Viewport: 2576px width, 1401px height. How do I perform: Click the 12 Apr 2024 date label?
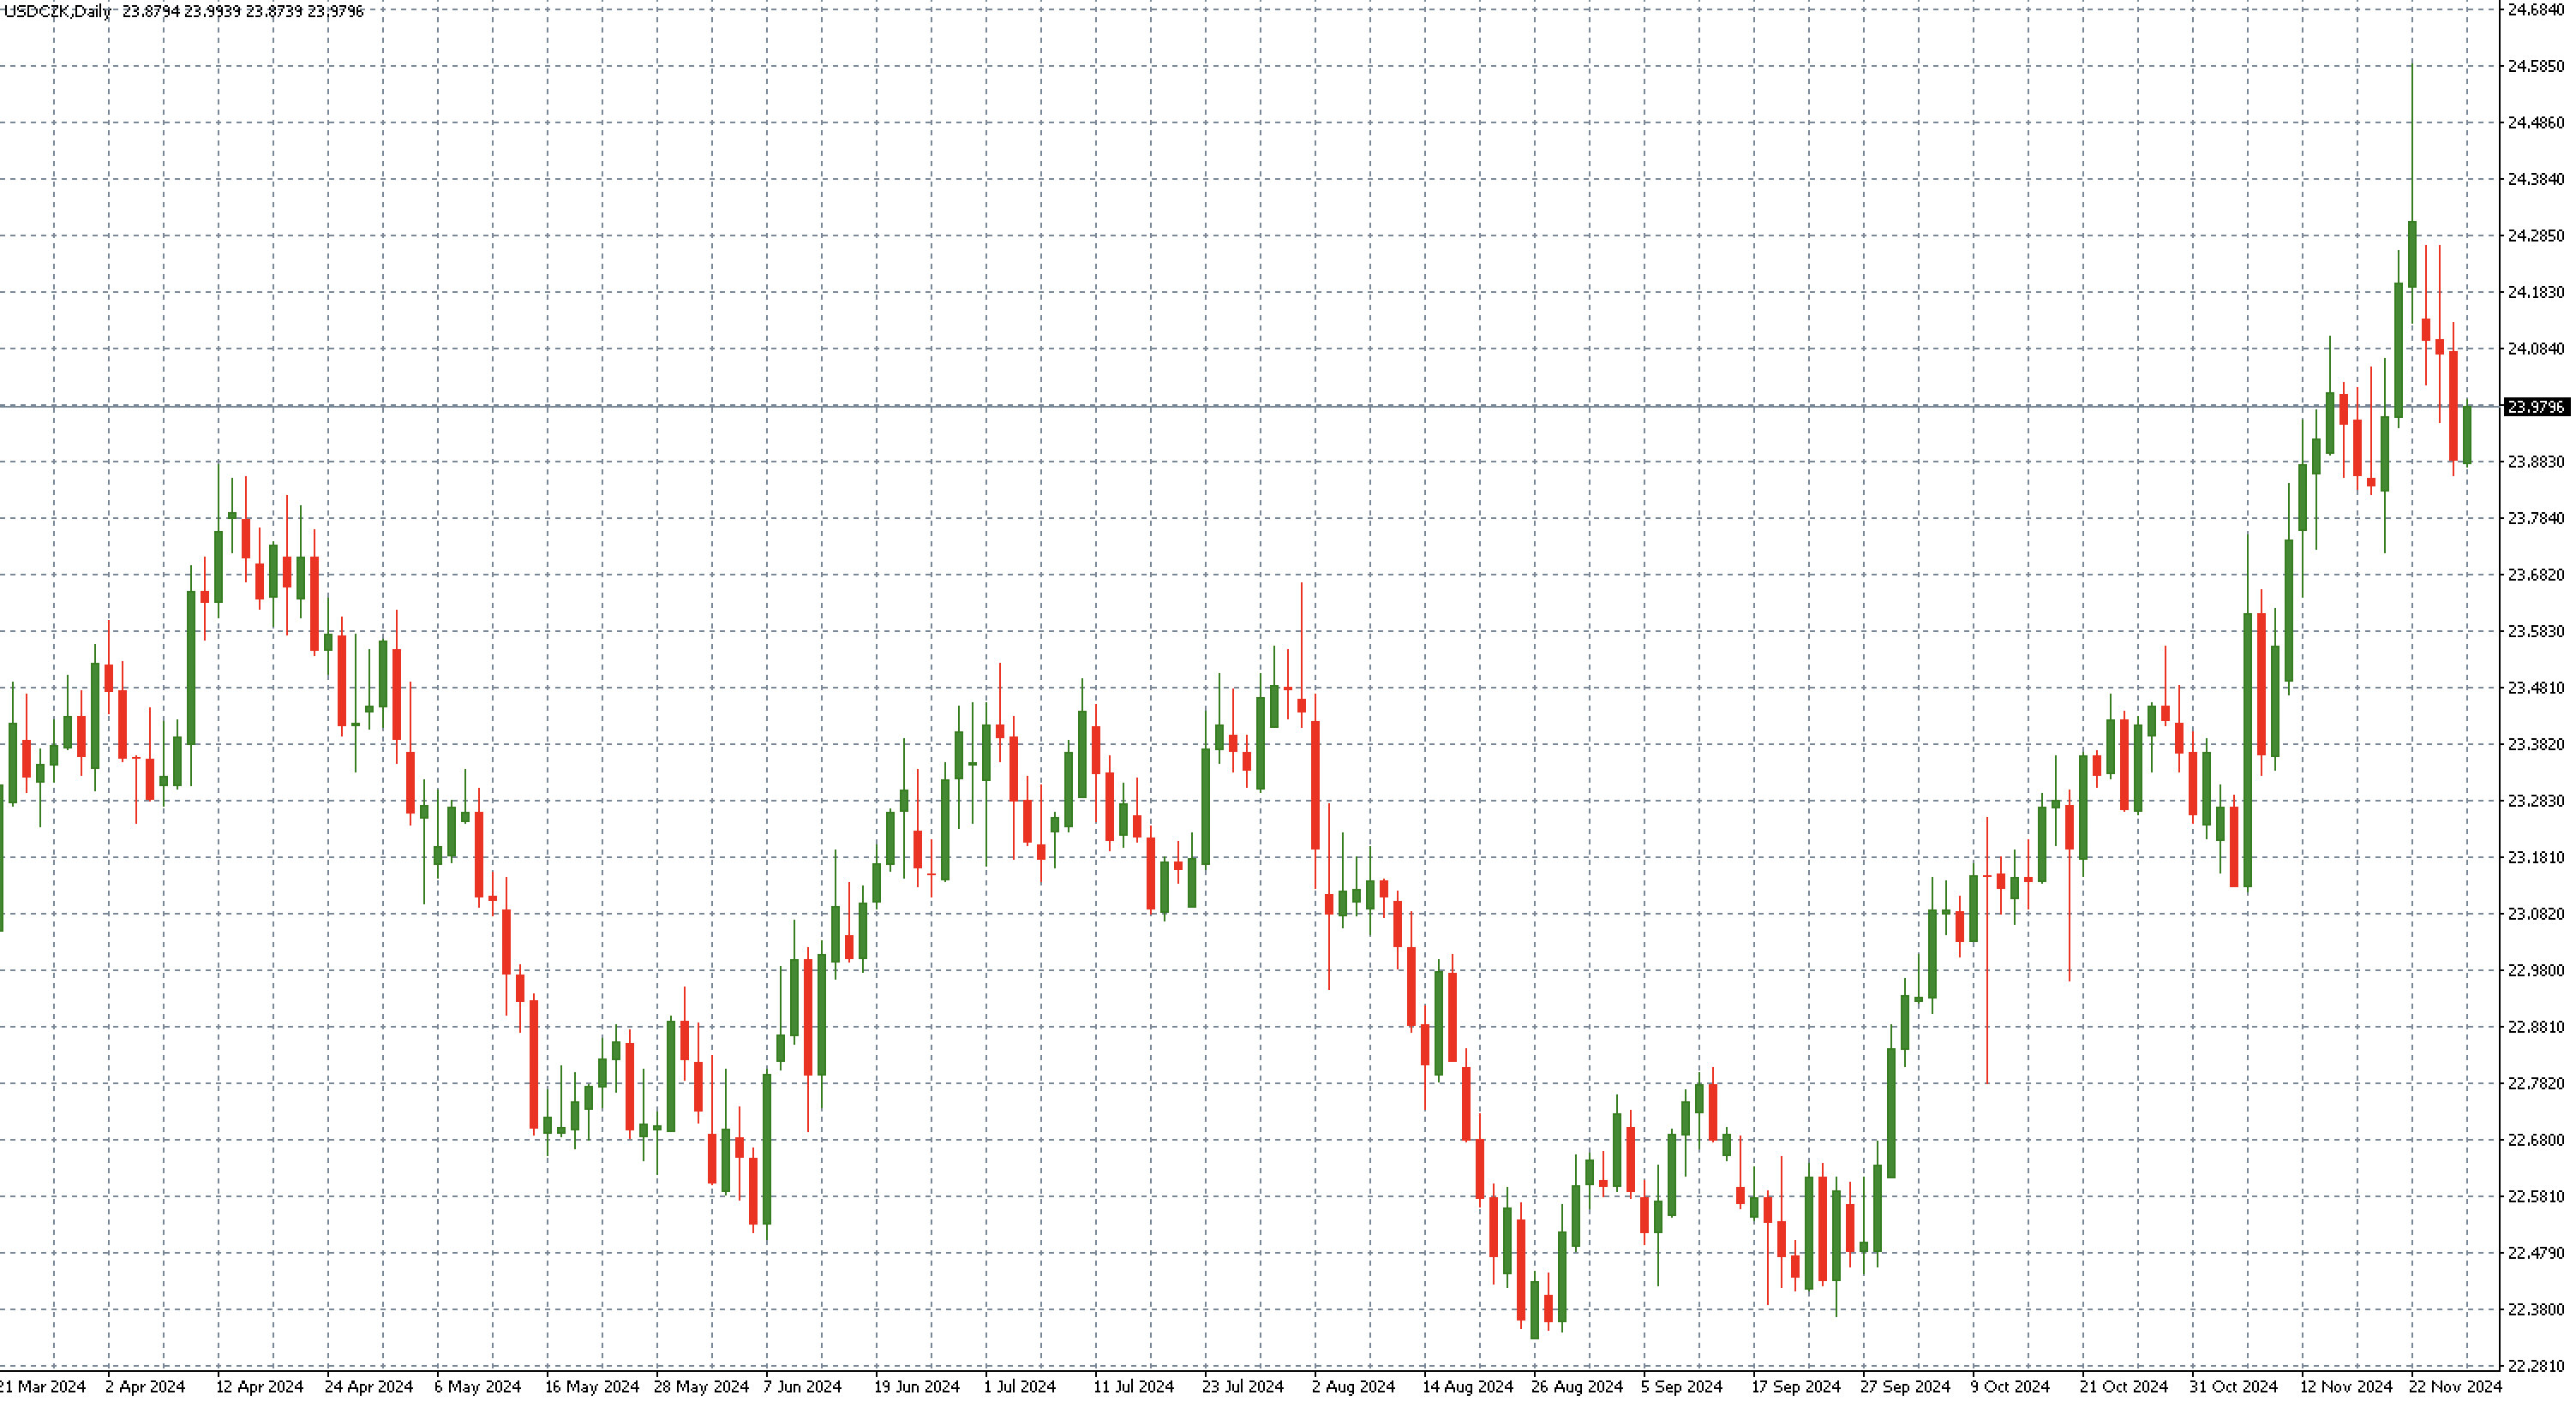coord(259,1387)
